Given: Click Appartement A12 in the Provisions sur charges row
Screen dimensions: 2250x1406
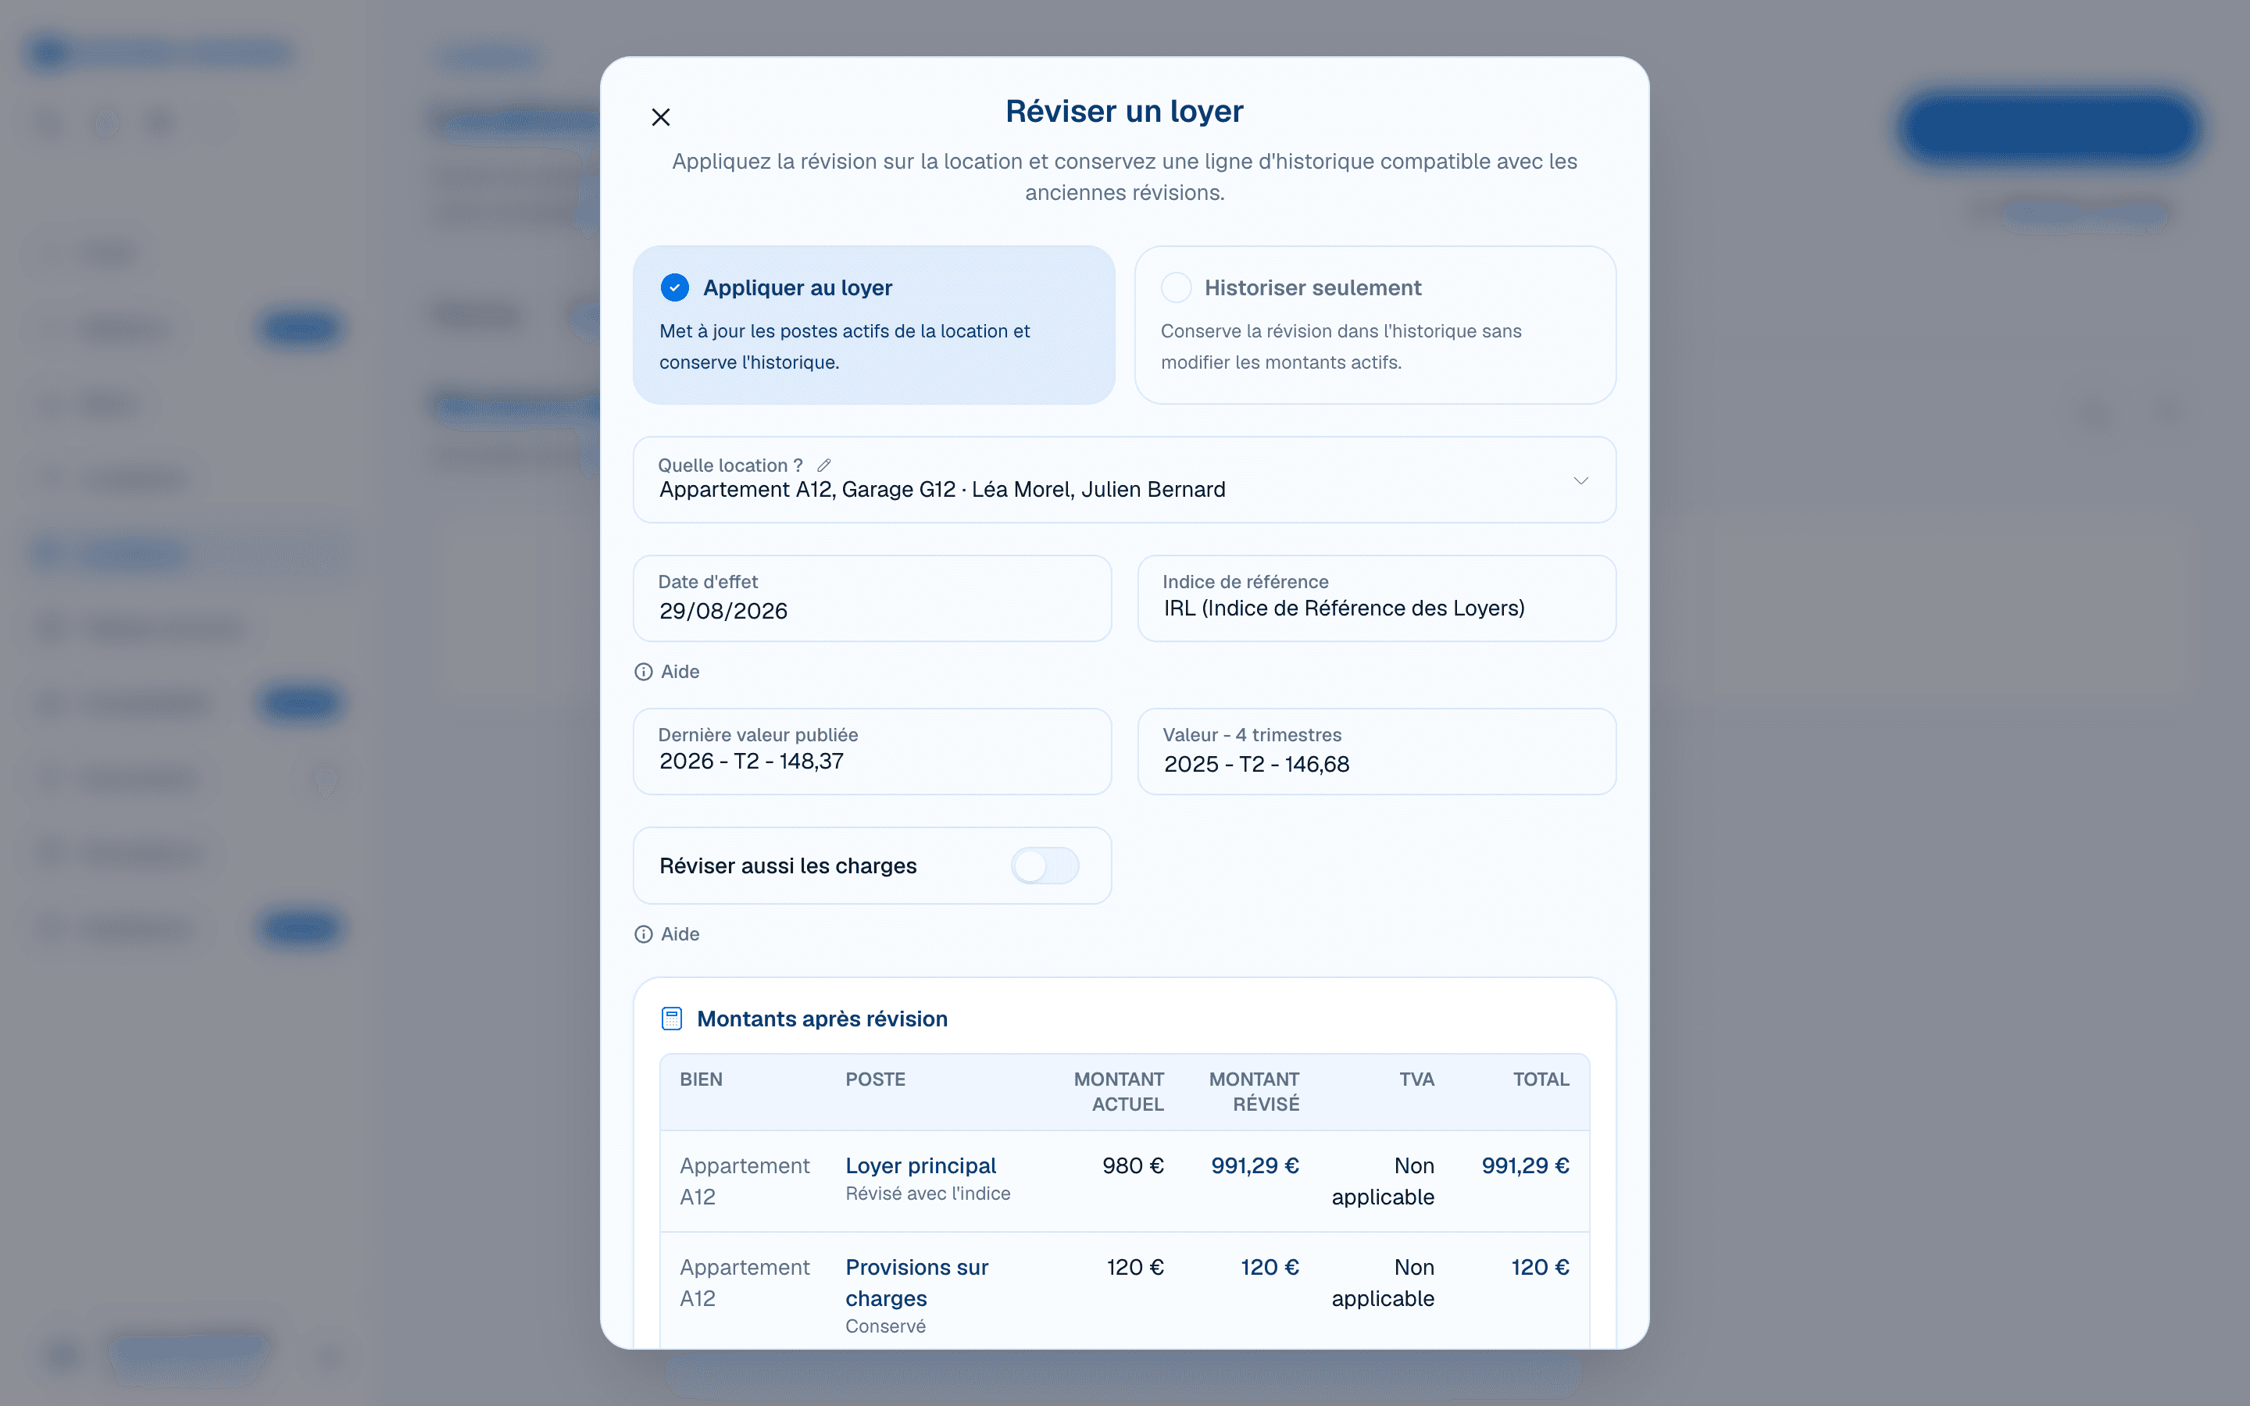Looking at the screenshot, I should click(745, 1283).
